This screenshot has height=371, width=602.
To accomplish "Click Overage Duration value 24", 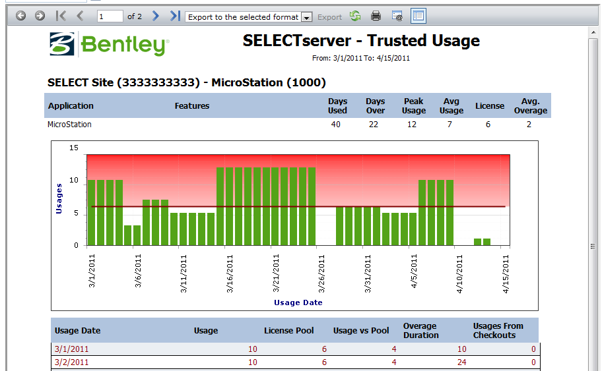I will (x=461, y=362).
